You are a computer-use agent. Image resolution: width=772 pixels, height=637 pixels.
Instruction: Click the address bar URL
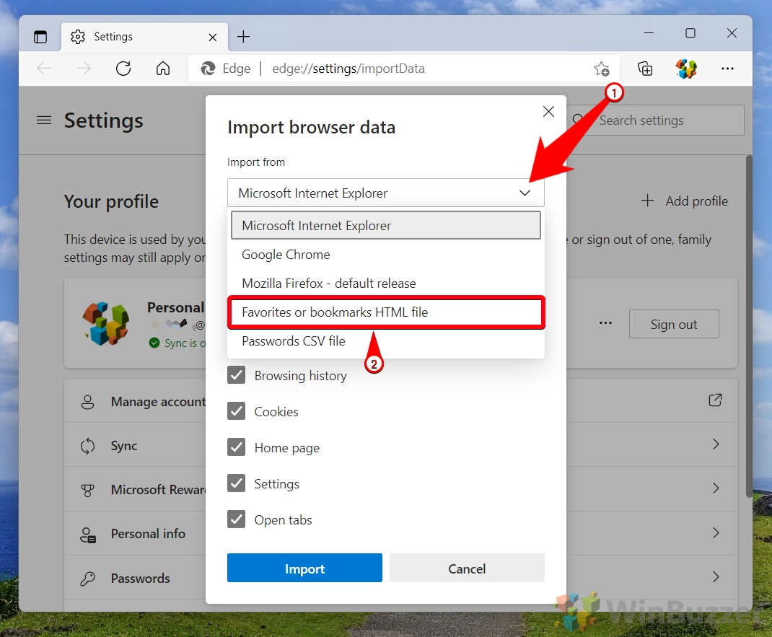(348, 69)
